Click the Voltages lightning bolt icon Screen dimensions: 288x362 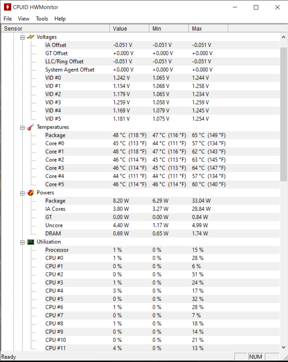click(x=31, y=37)
